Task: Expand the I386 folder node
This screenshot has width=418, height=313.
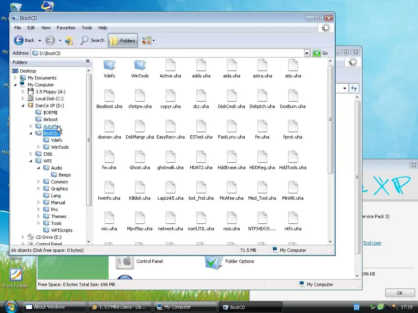Action: click(x=31, y=154)
